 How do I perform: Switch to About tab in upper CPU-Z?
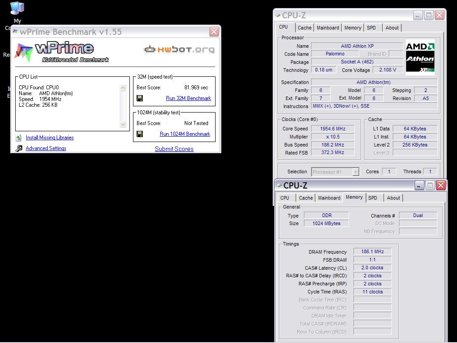pyautogui.click(x=392, y=28)
